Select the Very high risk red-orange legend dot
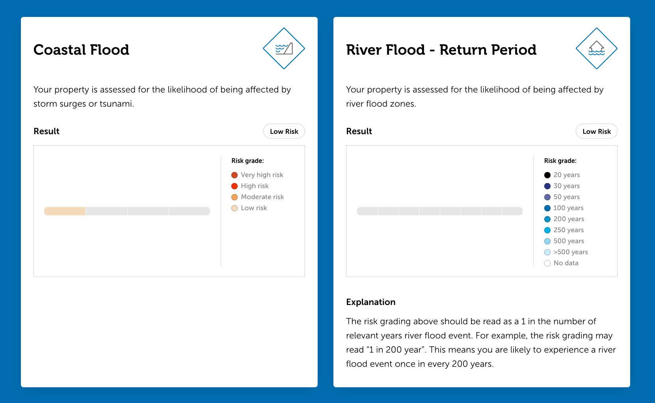 coord(234,175)
